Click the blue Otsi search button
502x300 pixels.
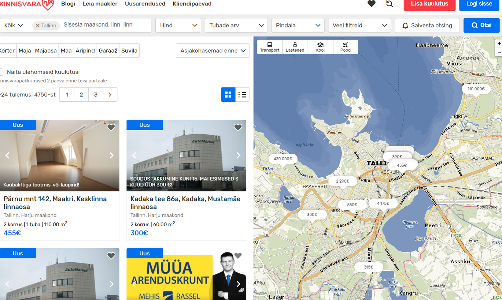481,25
